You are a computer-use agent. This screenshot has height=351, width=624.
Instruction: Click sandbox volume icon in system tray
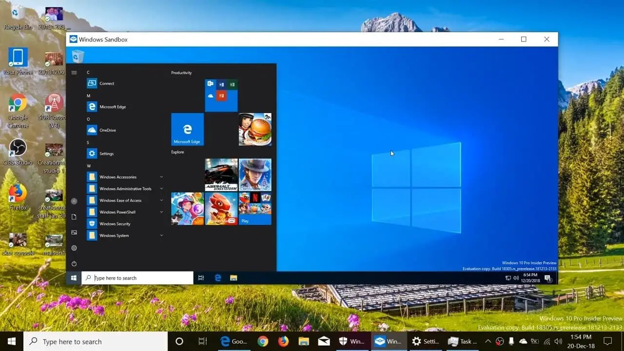pyautogui.click(x=516, y=278)
